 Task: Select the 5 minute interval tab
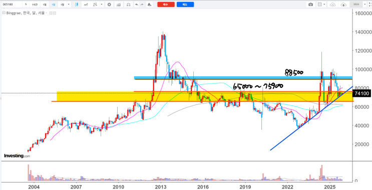tap(26, 5)
